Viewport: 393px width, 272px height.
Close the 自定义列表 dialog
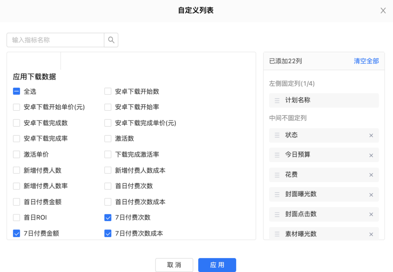coord(383,10)
